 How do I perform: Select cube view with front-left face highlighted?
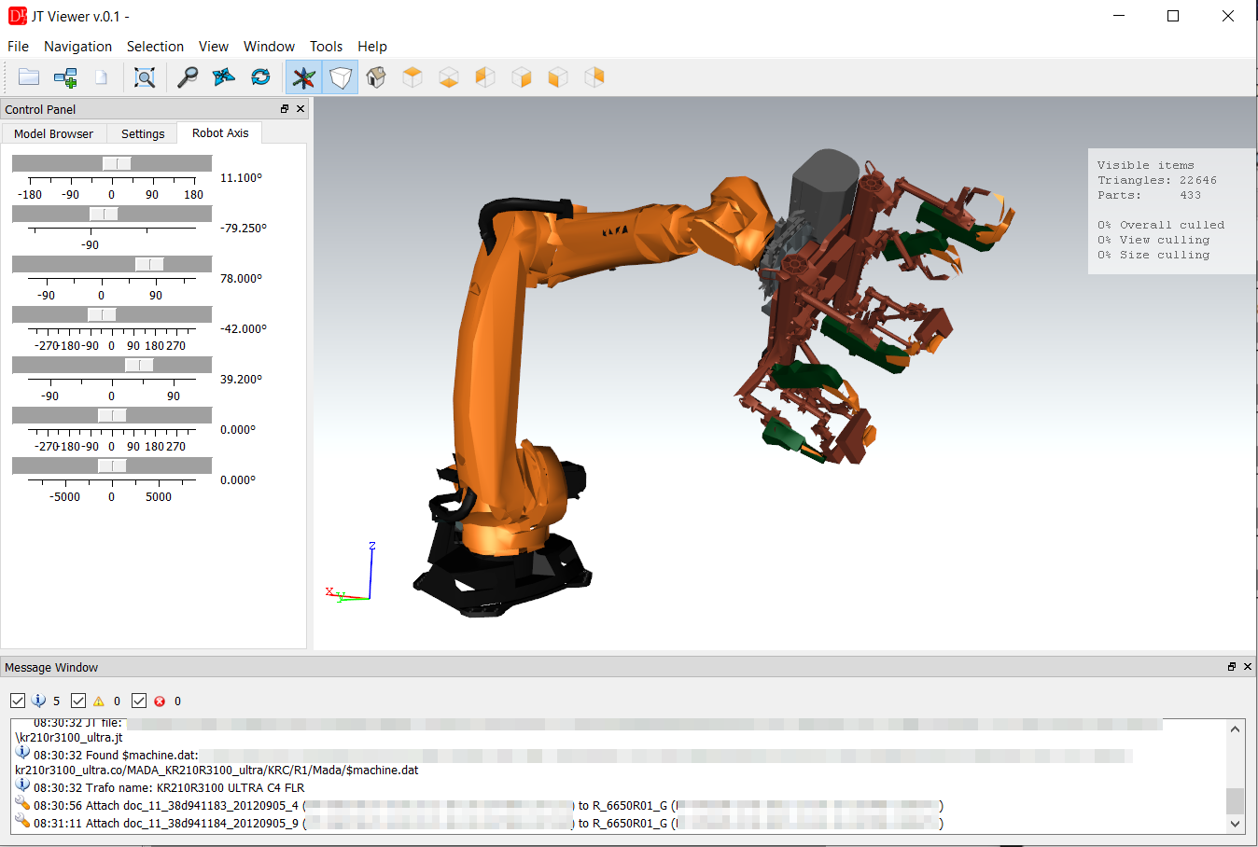[x=558, y=77]
